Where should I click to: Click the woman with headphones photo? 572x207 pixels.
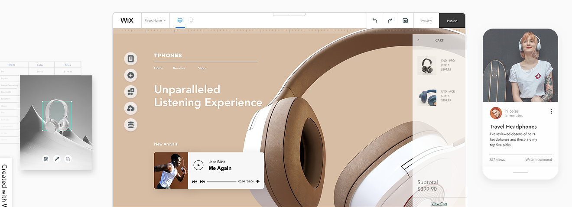click(x=520, y=65)
